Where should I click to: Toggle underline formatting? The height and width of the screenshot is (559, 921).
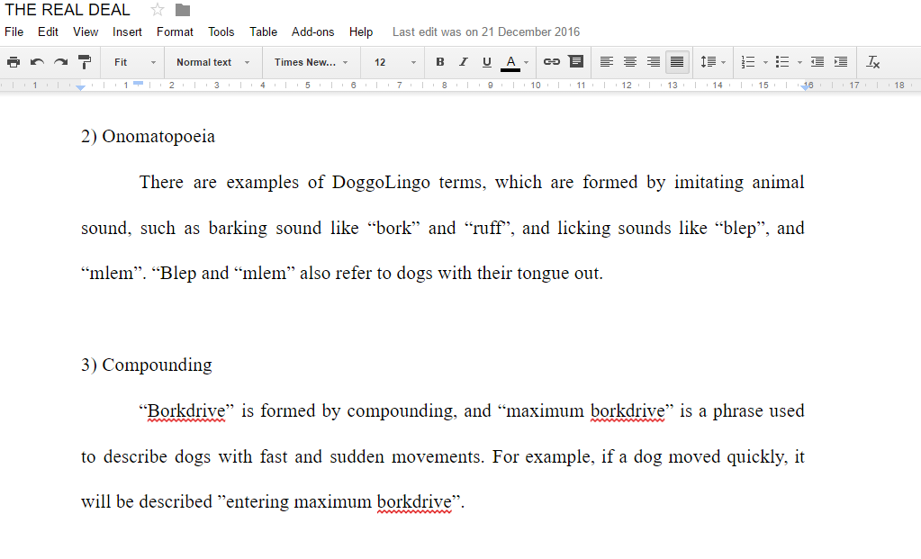(x=486, y=62)
